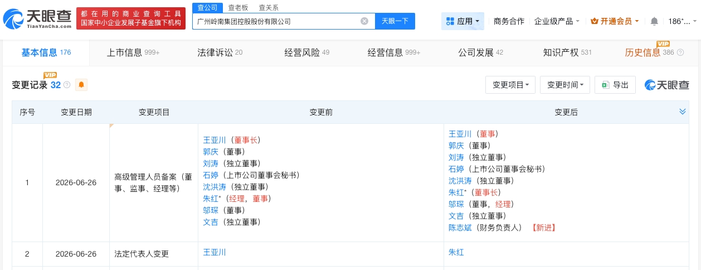This screenshot has height=270, width=701.
Task: Open 王亚川 link in 法定代表人变更 row
Action: point(215,252)
